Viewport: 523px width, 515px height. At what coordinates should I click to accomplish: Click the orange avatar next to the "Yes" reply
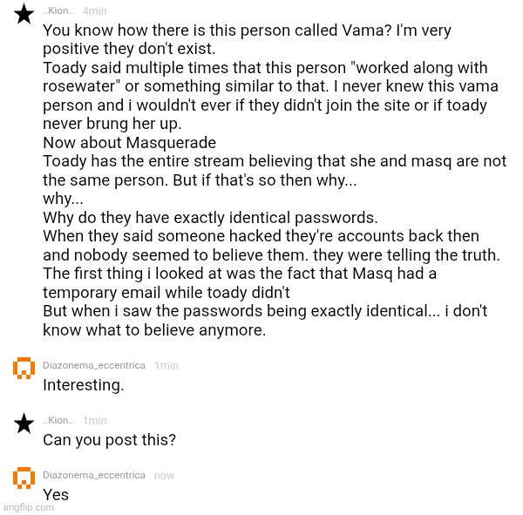point(23,478)
